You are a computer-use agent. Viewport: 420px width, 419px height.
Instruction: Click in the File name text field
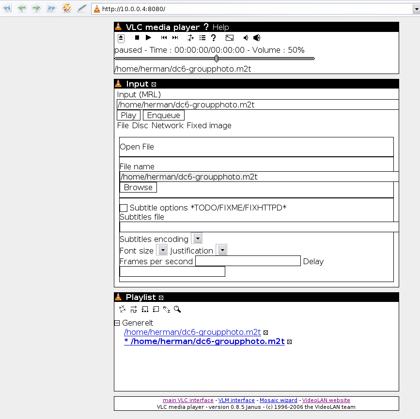coord(259,177)
